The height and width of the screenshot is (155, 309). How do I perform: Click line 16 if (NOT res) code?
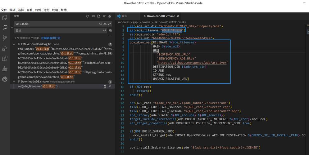(140, 87)
